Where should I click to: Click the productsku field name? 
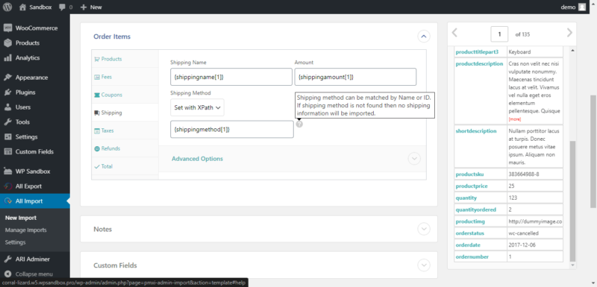click(x=470, y=174)
